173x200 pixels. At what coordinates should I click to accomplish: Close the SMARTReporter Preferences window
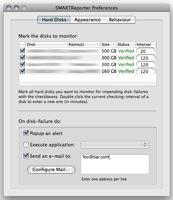pos(9,8)
